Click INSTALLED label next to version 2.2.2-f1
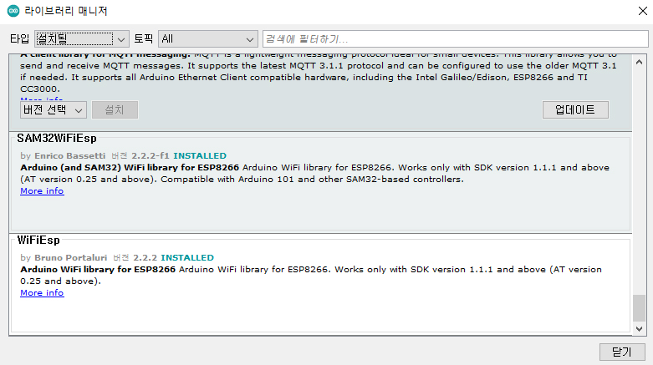The image size is (653, 365). click(x=200, y=156)
